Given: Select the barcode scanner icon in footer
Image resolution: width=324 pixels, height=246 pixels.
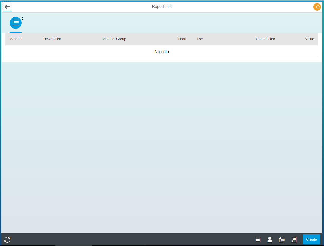Looking at the screenshot, I should coord(257,240).
